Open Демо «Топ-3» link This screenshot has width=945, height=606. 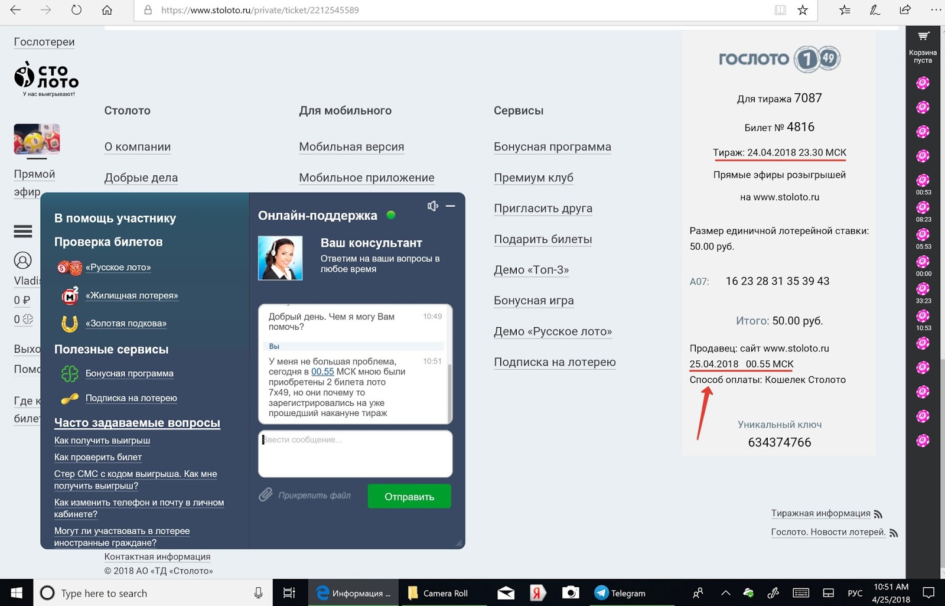532,269
